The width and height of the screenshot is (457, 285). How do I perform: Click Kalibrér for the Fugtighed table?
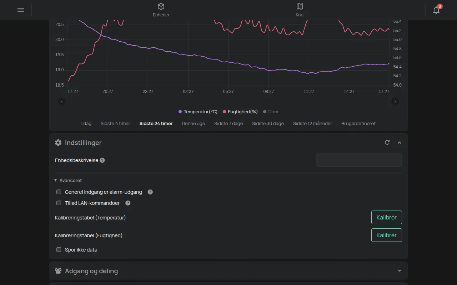[x=387, y=235]
